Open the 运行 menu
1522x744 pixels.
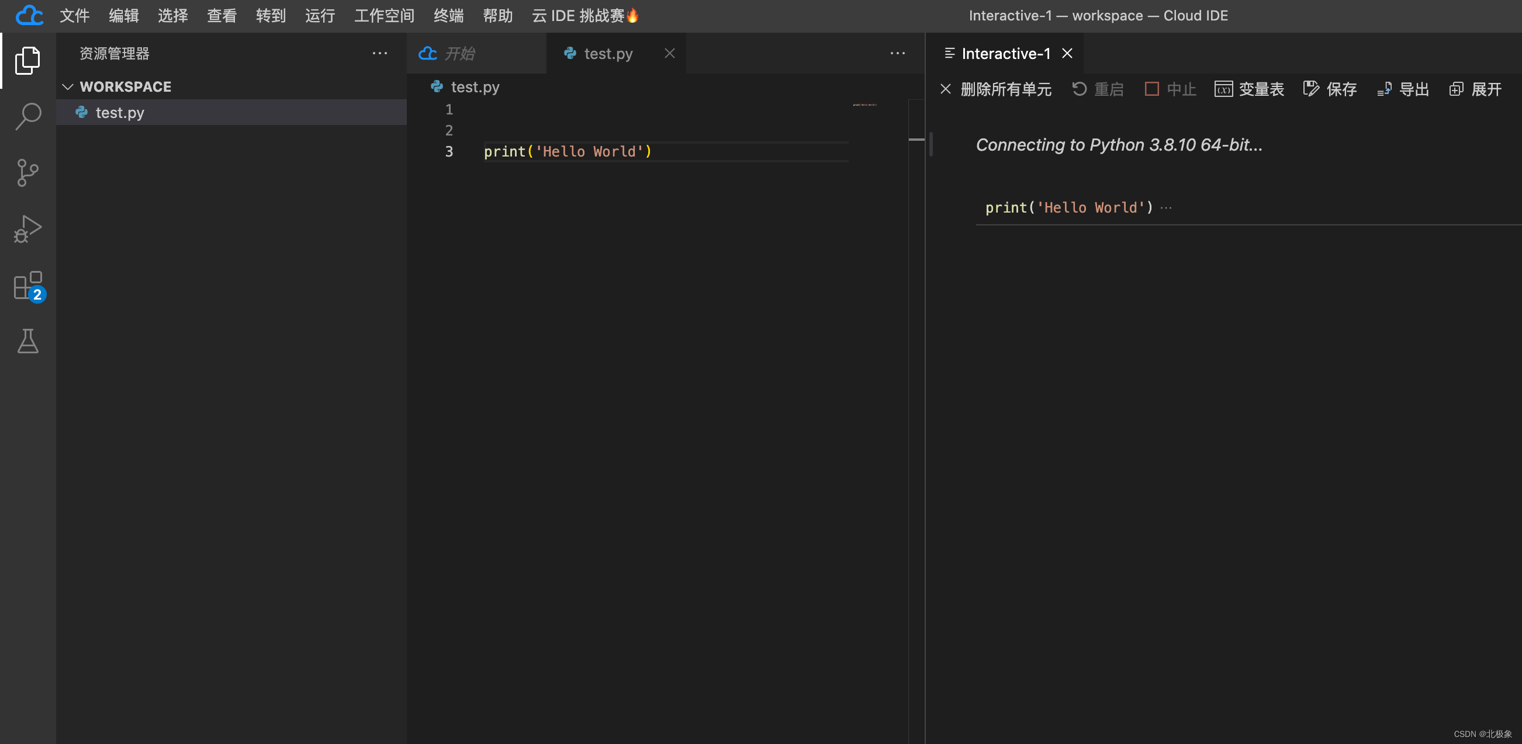(320, 15)
